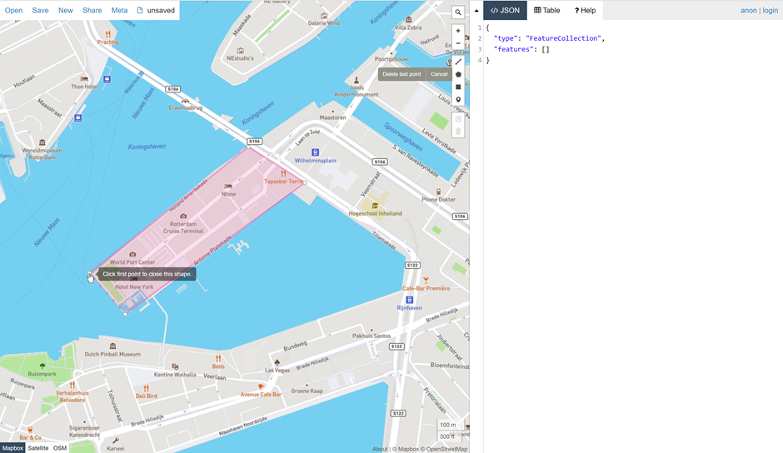Click Delete last point button
Screen dimensions: 783x453
(401, 74)
